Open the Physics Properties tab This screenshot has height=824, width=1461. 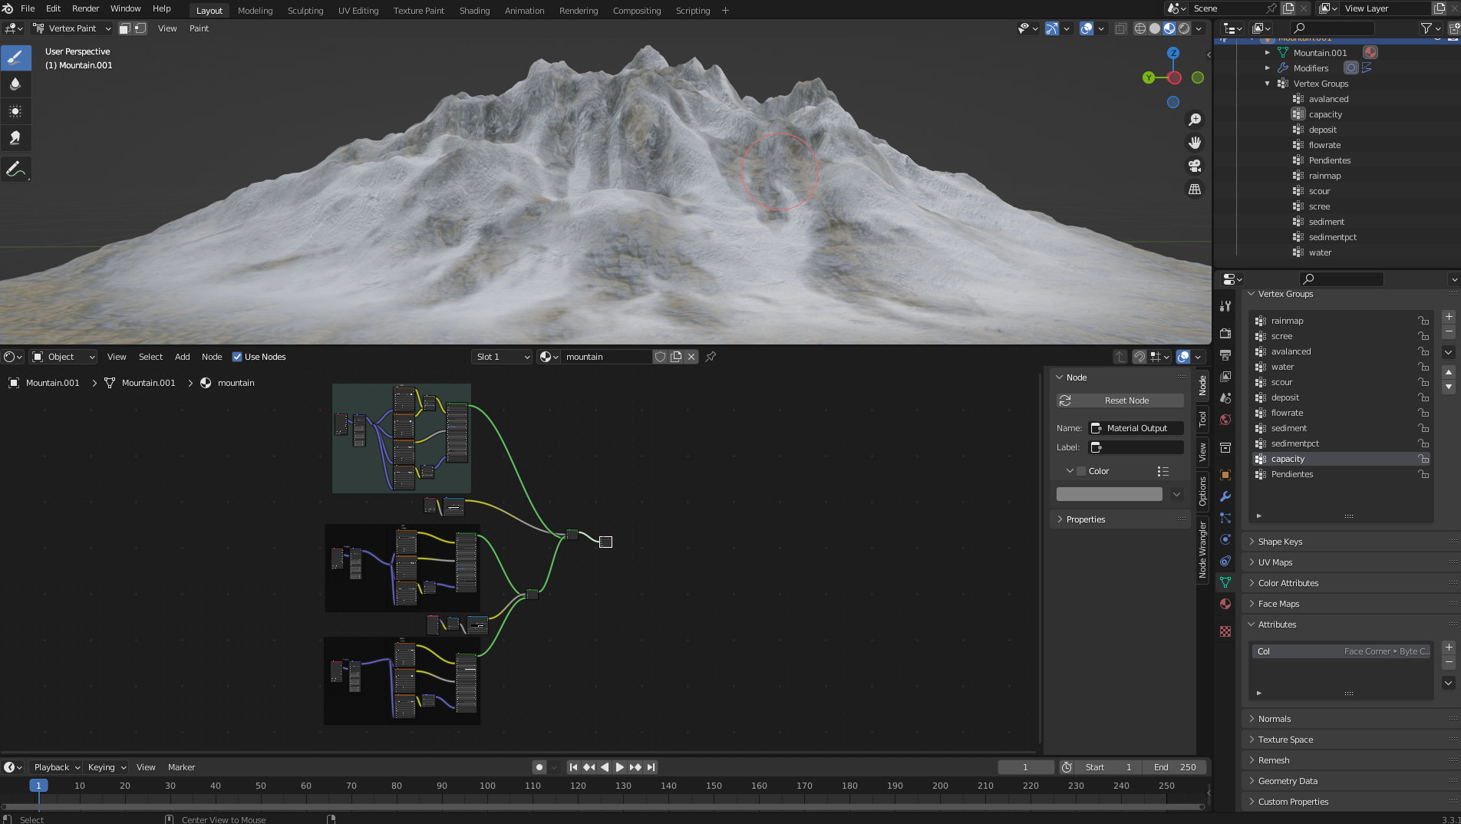(x=1225, y=539)
